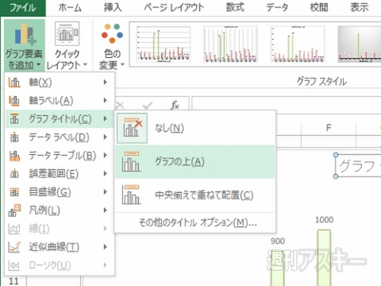Click the chart bar labeled 900
Screen dimensions: 381x286
click(x=277, y=268)
